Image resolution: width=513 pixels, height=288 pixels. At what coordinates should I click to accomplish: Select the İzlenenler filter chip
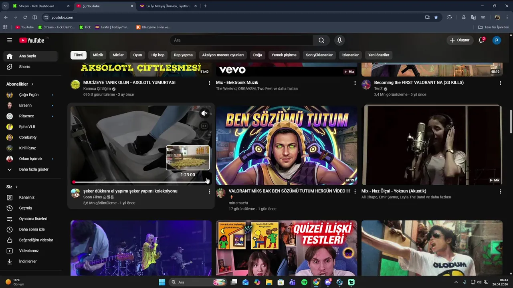[350, 55]
